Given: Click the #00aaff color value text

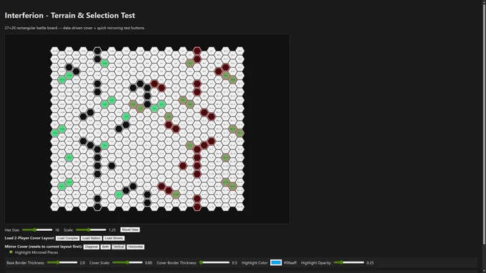Looking at the screenshot, I should (290, 263).
